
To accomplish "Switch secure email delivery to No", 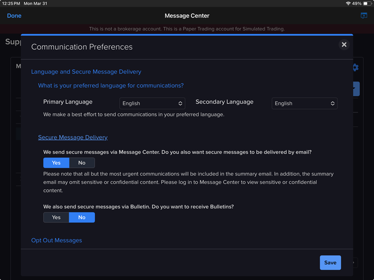I will [82, 163].
